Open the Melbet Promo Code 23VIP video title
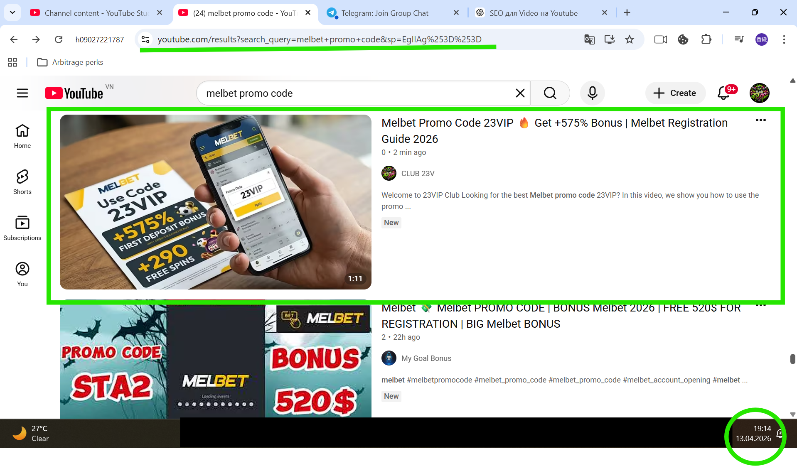Screen dimensions: 797x466 [554, 131]
